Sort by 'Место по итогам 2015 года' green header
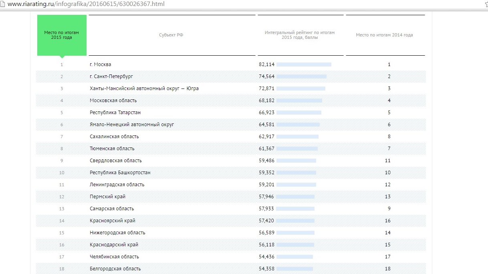488x274 pixels. coord(62,35)
